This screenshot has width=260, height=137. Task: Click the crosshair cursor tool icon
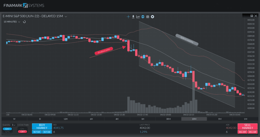128,17
